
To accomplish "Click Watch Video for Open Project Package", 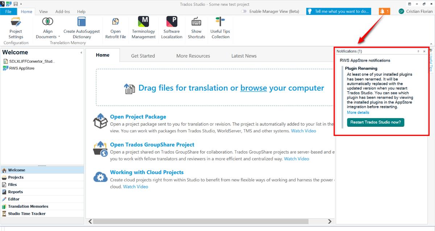I will click(x=303, y=131).
